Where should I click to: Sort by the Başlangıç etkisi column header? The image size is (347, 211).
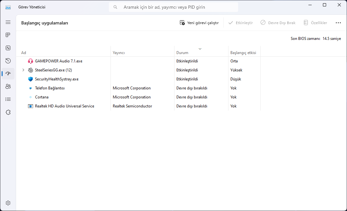(x=243, y=53)
